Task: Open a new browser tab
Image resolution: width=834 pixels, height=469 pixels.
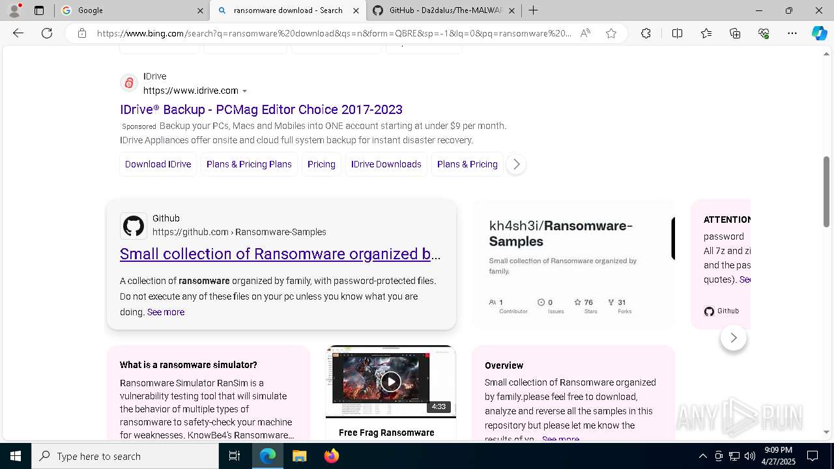Action: click(x=533, y=10)
